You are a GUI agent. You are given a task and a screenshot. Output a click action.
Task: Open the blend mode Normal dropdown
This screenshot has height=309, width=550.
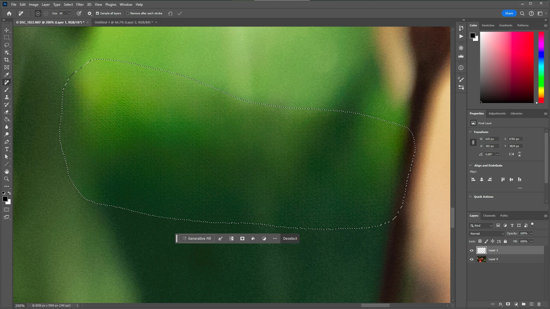487,234
